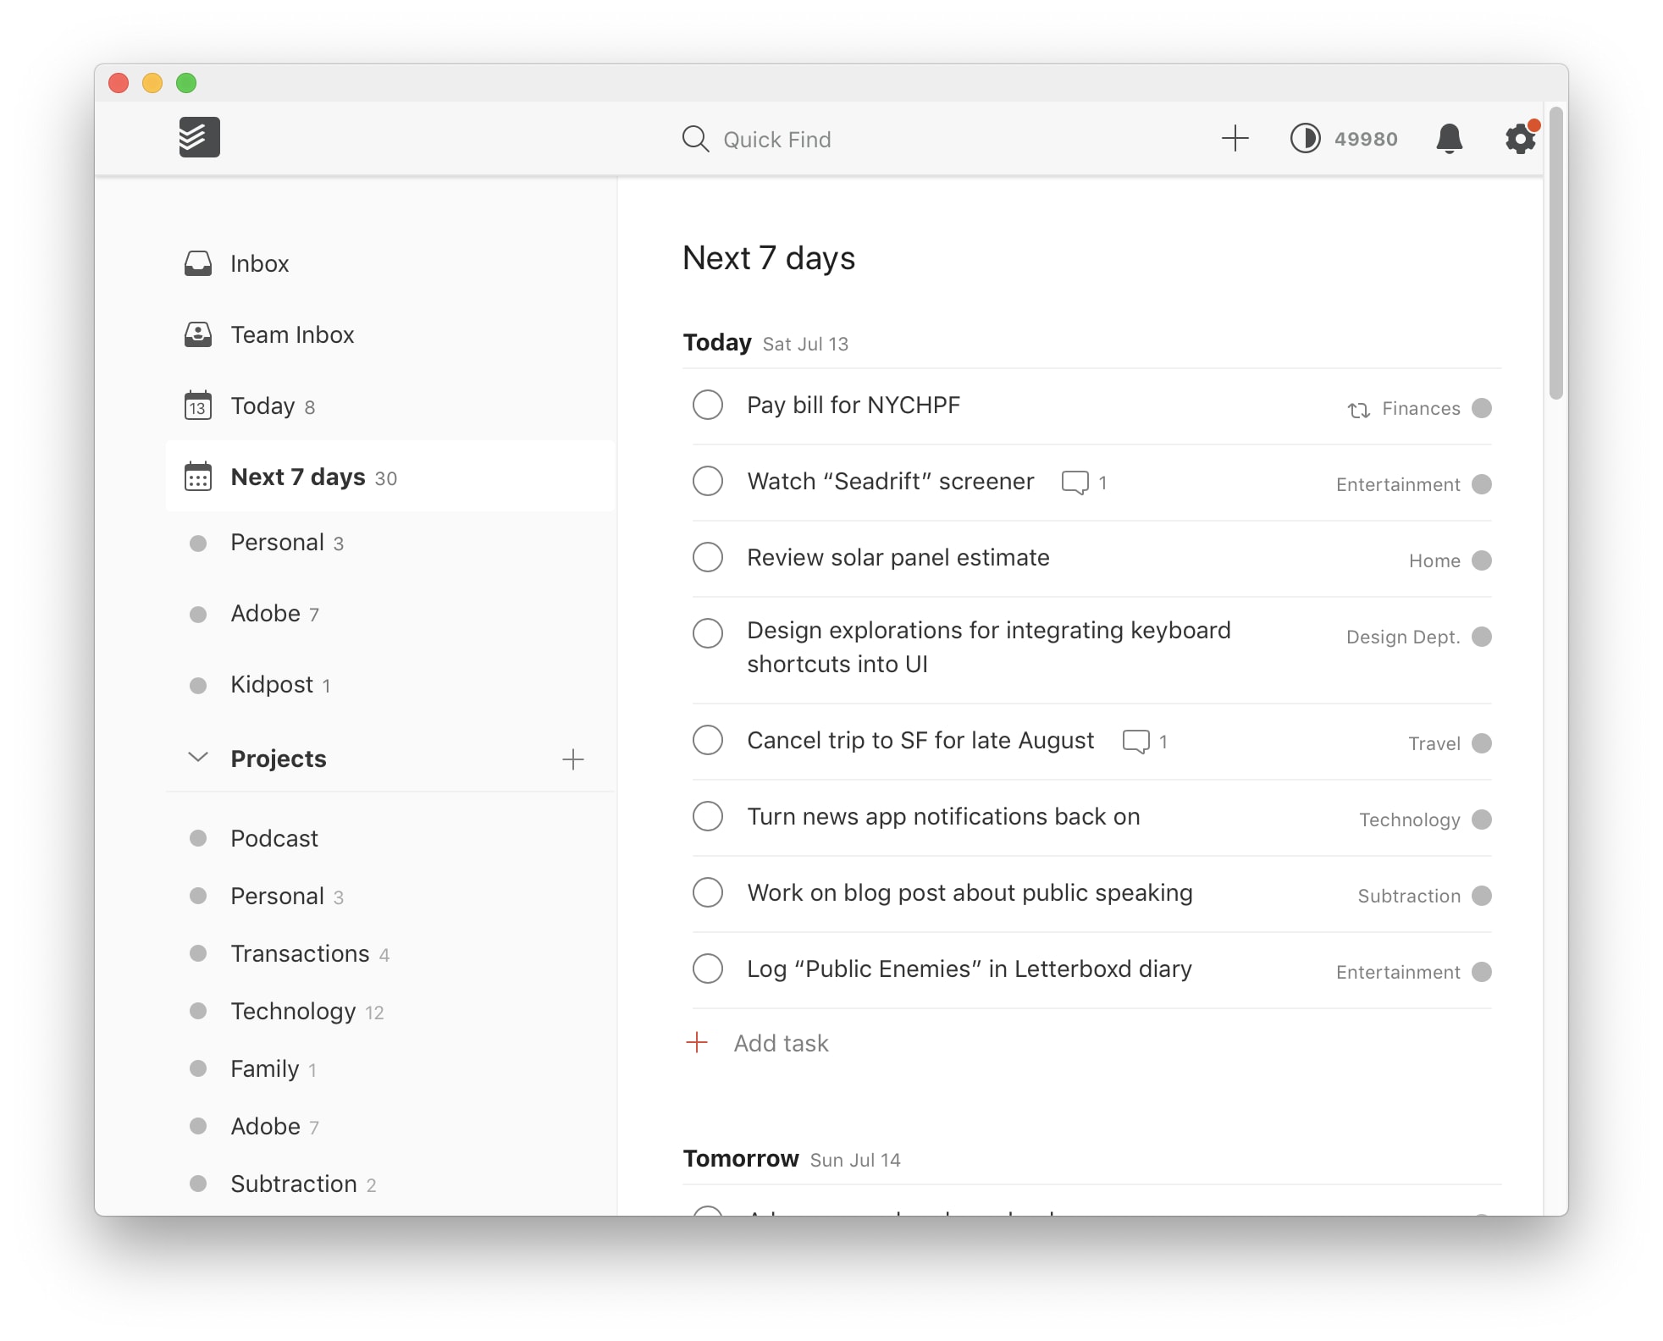Open the Personal project under Next 7 days
The image size is (1663, 1341).
tap(276, 542)
